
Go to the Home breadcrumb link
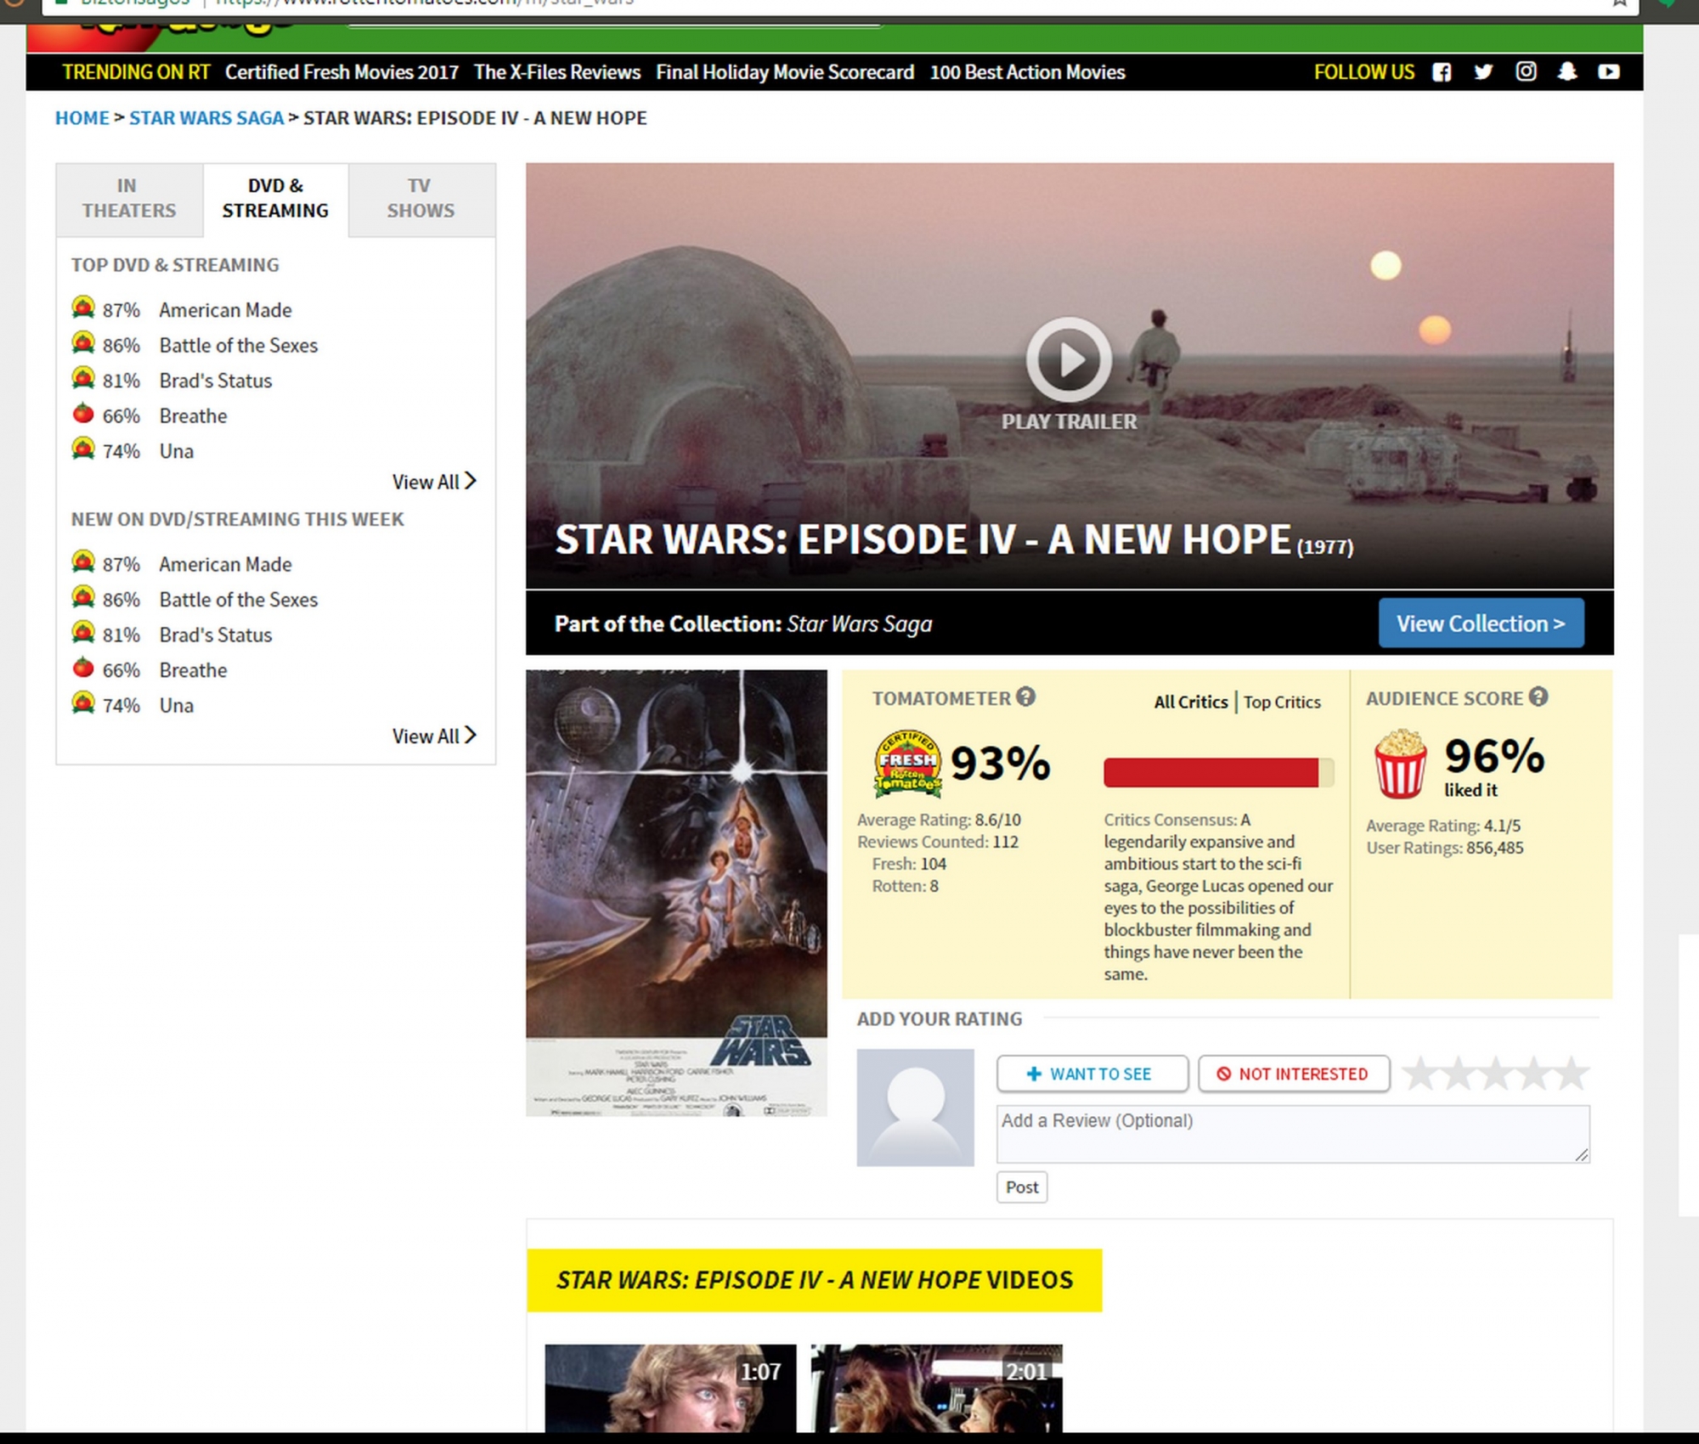[82, 118]
